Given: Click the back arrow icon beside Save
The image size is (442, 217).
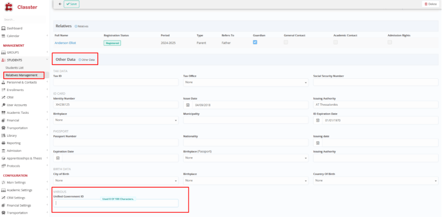Looking at the screenshot, I should pyautogui.click(x=59, y=4).
